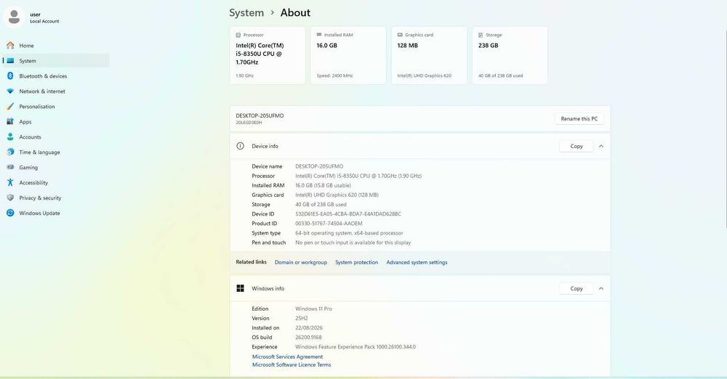Open Domain or workgroup link
This screenshot has width=727, height=379.
coord(300,262)
